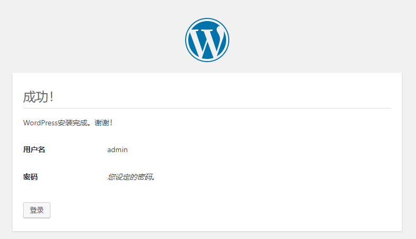Click the 用户名 label
416x239 pixels.
pyautogui.click(x=34, y=150)
